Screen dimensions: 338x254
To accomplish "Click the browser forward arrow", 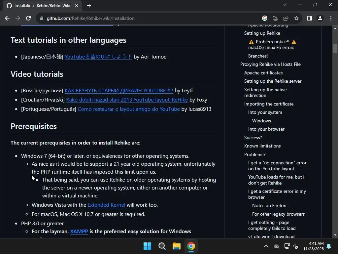I will (x=18, y=19).
